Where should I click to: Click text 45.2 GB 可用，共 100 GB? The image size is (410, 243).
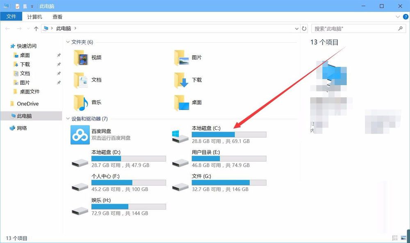(x=120, y=189)
